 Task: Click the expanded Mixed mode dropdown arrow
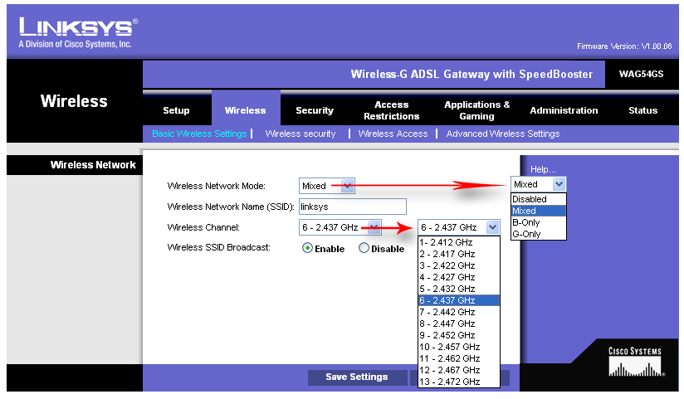(x=559, y=184)
